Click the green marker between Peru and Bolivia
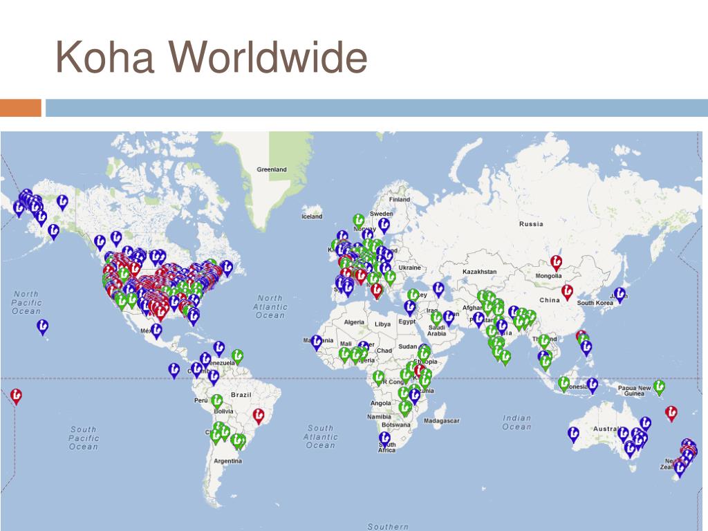This screenshot has width=708, height=531. click(x=217, y=402)
